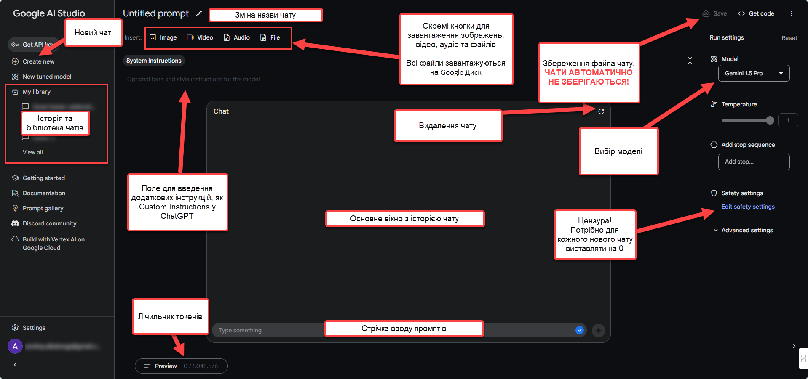Image resolution: width=808 pixels, height=379 pixels.
Task: Open the Preview token counter
Action: pyautogui.click(x=181, y=366)
